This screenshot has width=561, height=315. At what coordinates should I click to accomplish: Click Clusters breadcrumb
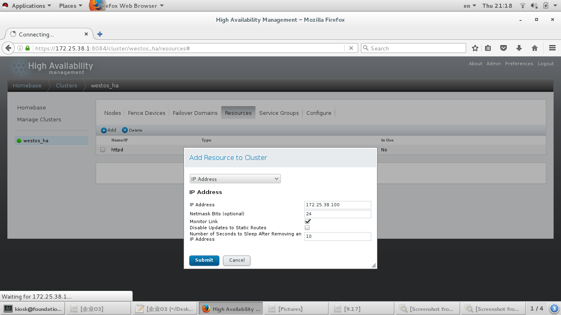pos(67,85)
